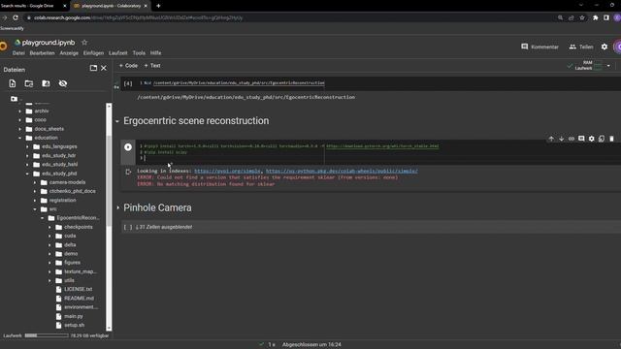Open the pypi.org/simple link
Viewport: 621px width, 349px height.
coord(227,171)
